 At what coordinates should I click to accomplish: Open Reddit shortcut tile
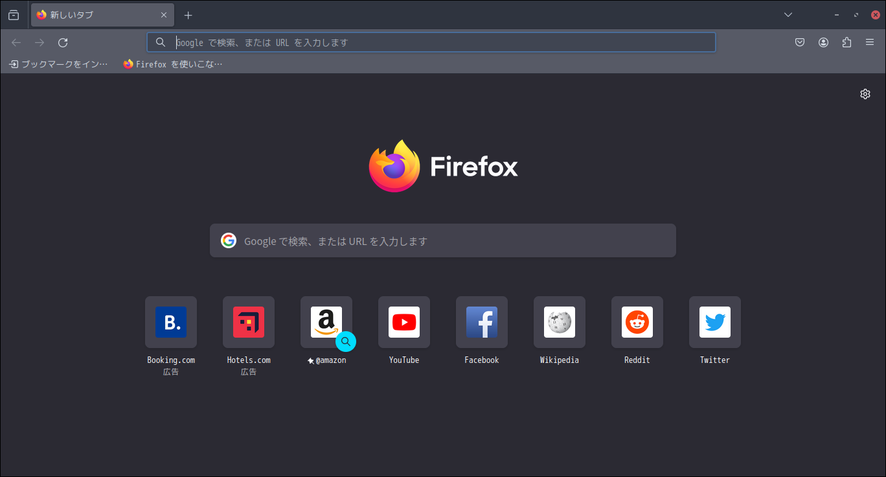[x=637, y=322]
